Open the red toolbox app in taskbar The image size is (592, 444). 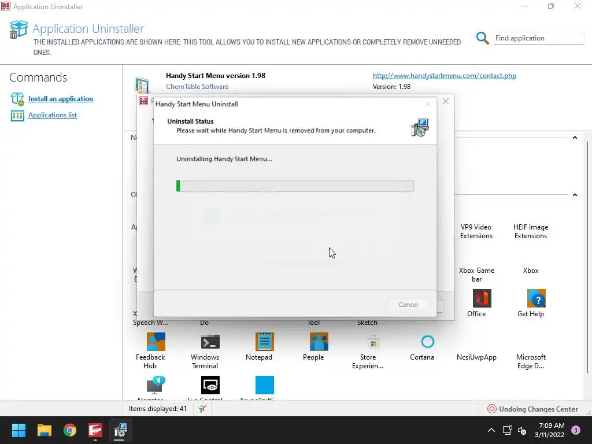tap(95, 430)
